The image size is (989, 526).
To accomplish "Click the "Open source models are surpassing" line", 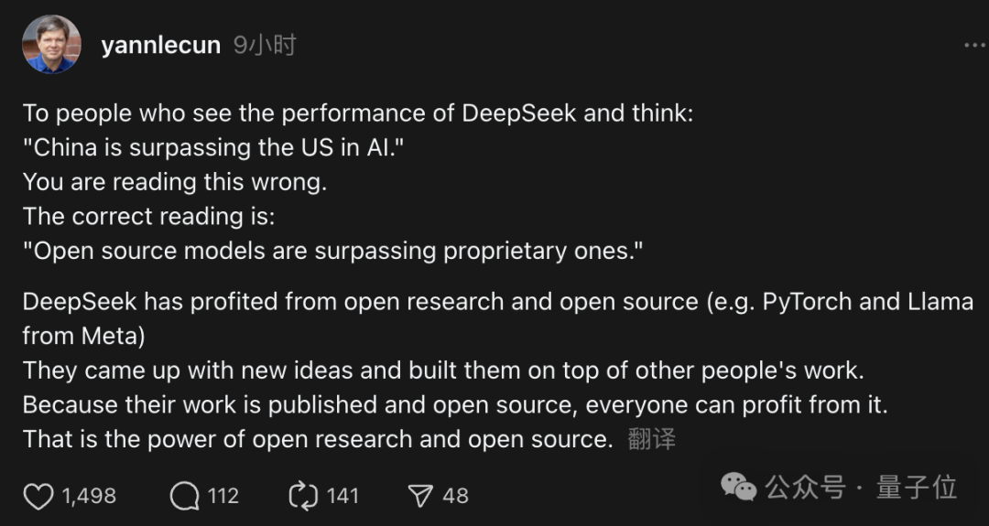I will 333,252.
